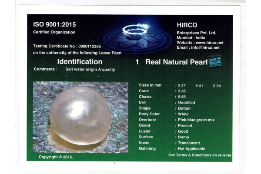Click the 'Identification' heading

[x=80, y=62]
